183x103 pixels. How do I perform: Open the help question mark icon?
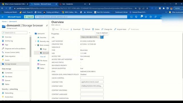[x=151, y=17]
